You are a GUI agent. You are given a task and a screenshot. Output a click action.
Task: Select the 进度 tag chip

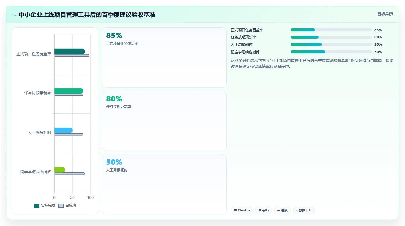click(282, 210)
